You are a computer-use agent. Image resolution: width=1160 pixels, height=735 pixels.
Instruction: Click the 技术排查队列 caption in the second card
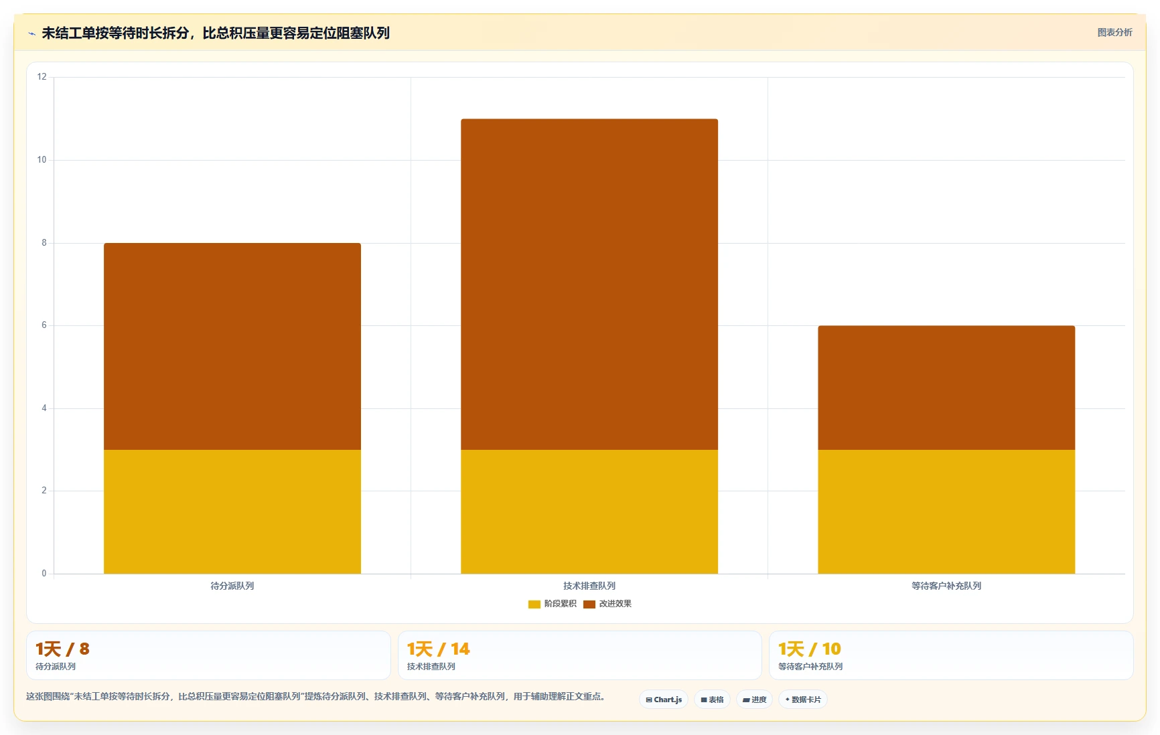pyautogui.click(x=431, y=667)
